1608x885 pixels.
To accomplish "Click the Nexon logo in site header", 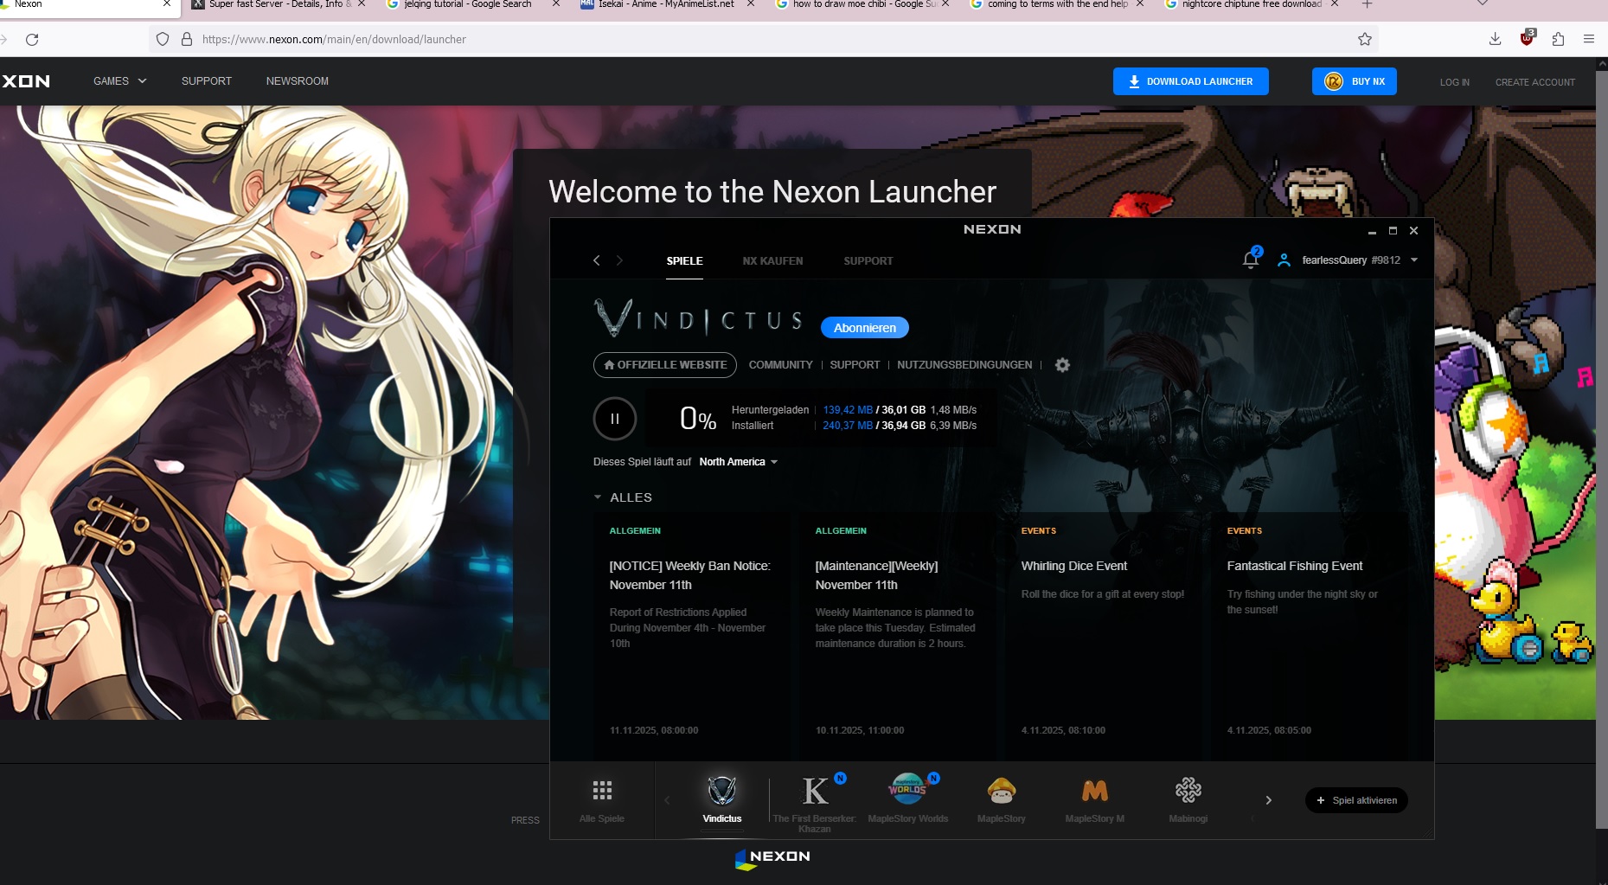I will pyautogui.click(x=26, y=81).
